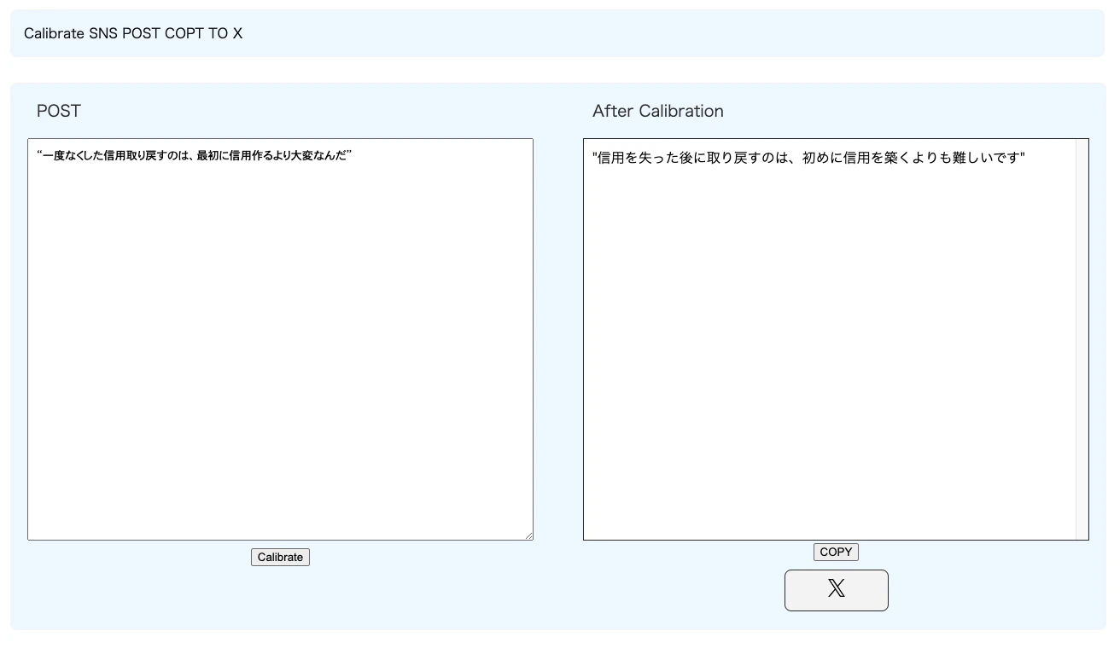Screen dimensions: 1120x648
Task: Click the original post text starting "一度なくした信用"
Action: point(195,155)
